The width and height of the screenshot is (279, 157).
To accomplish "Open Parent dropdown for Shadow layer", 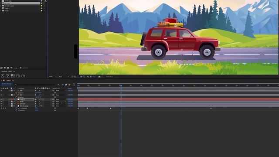I will point(61,104).
